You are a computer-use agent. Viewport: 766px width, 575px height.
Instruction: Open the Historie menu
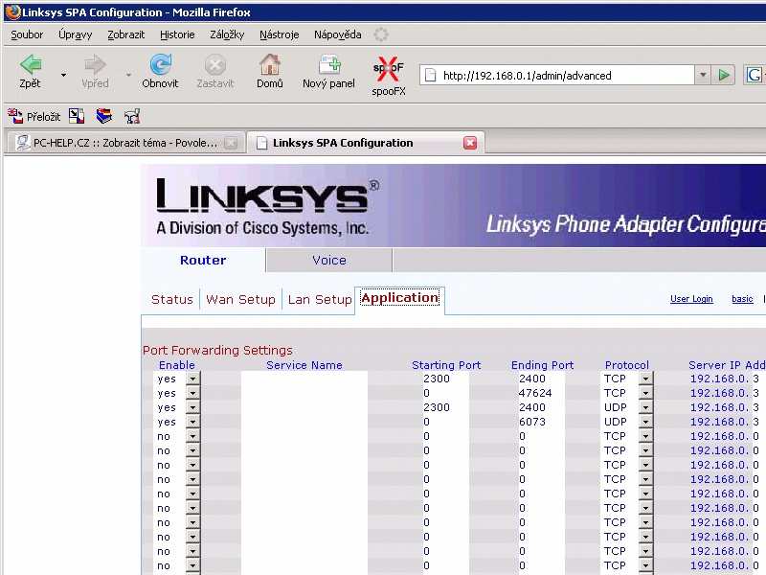click(177, 34)
